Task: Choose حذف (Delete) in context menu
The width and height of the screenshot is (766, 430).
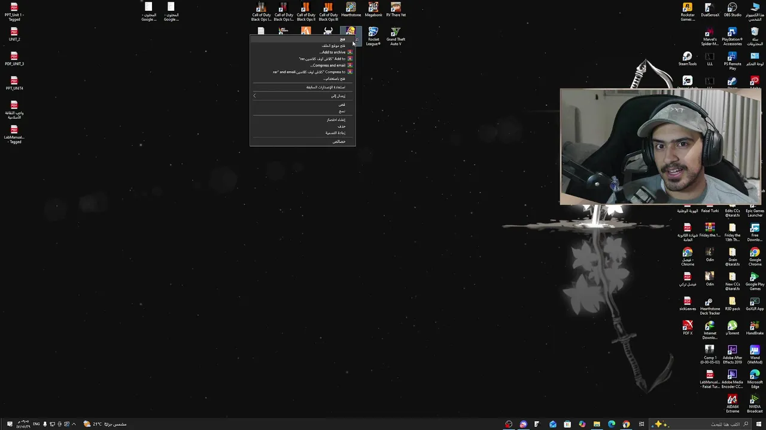Action: pyautogui.click(x=302, y=126)
